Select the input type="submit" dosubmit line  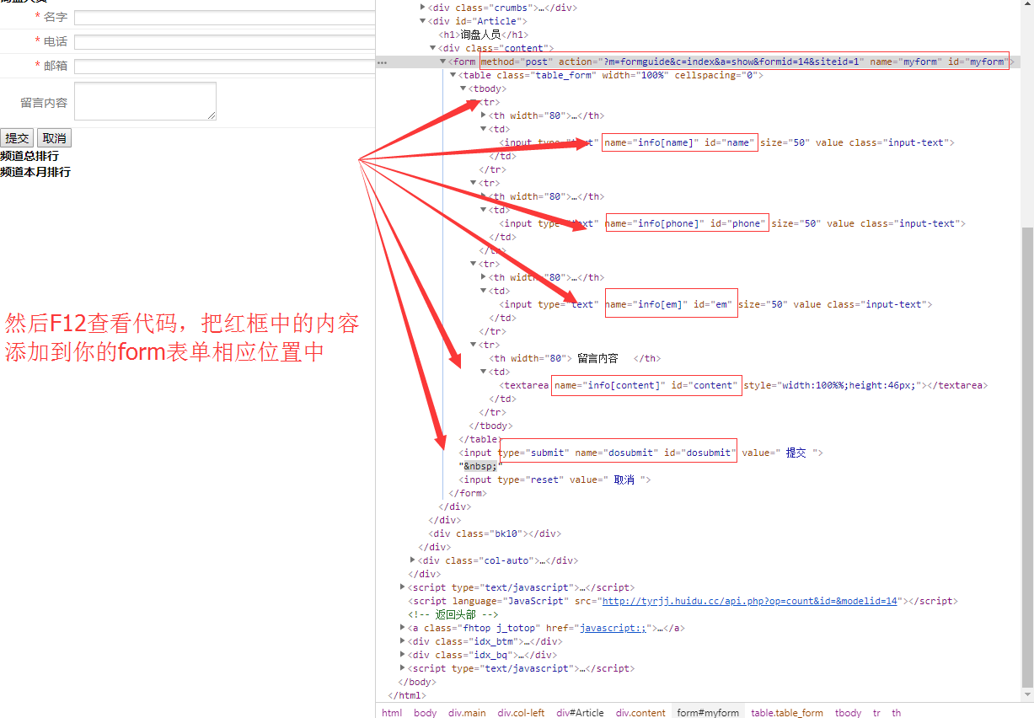(641, 453)
